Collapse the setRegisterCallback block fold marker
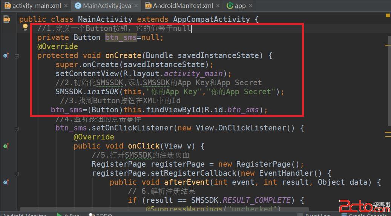The height and width of the screenshot is (216, 391). click(x=17, y=174)
